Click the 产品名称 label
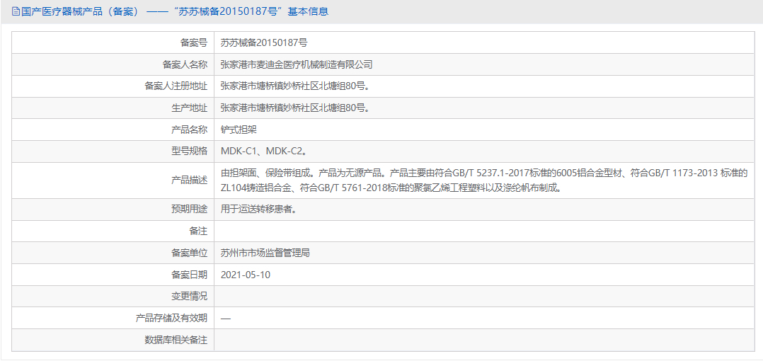This screenshot has height=361, width=763. (x=190, y=130)
